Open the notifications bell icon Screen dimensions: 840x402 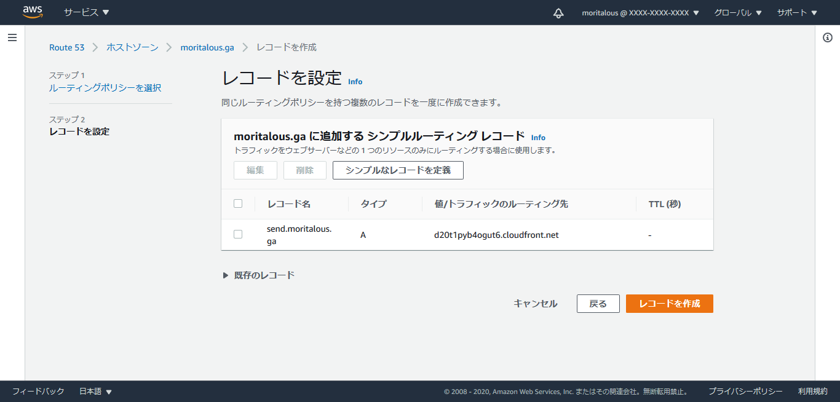pyautogui.click(x=558, y=13)
